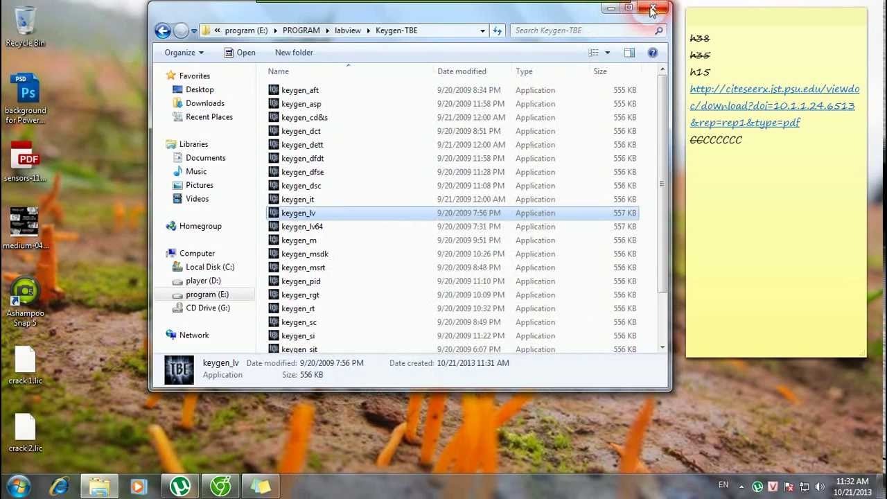
Task: Open the address bar history dropdown
Action: (482, 30)
